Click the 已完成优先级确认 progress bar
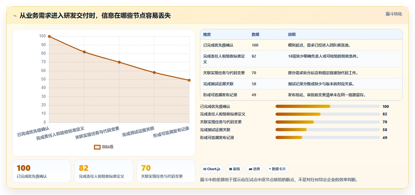The width and height of the screenshot is (415, 195). [327, 107]
